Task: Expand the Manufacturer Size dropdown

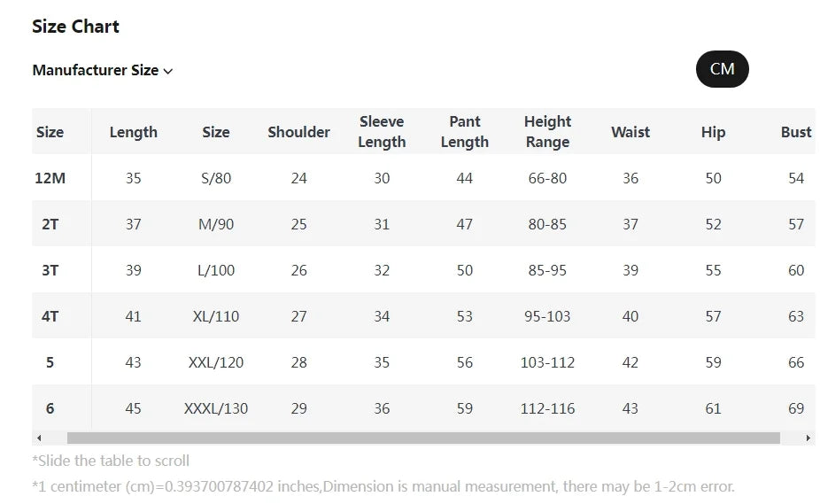Action: pos(103,71)
